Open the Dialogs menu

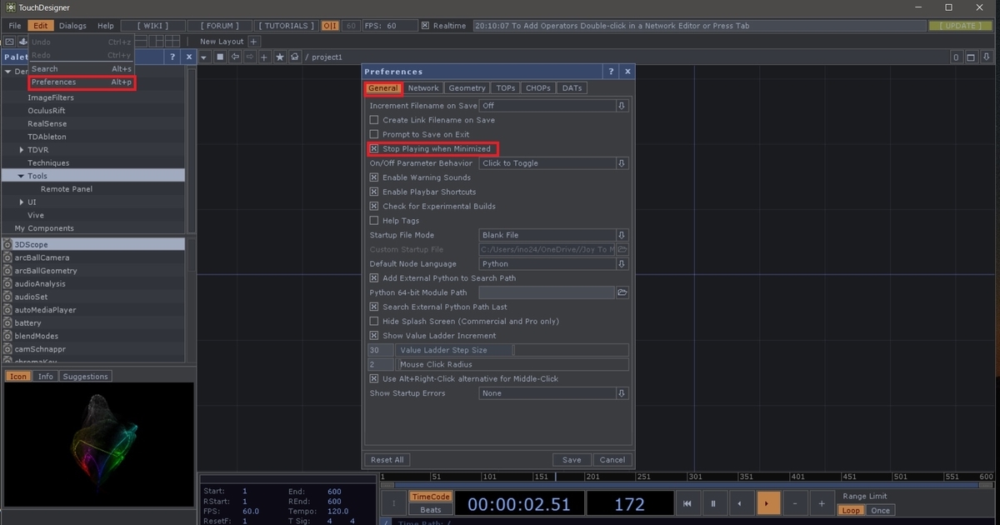pos(72,26)
